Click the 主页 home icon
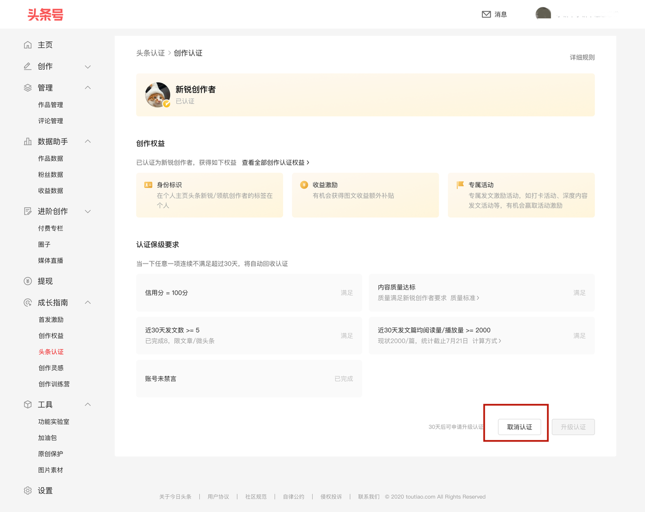The image size is (645, 512). coord(28,45)
